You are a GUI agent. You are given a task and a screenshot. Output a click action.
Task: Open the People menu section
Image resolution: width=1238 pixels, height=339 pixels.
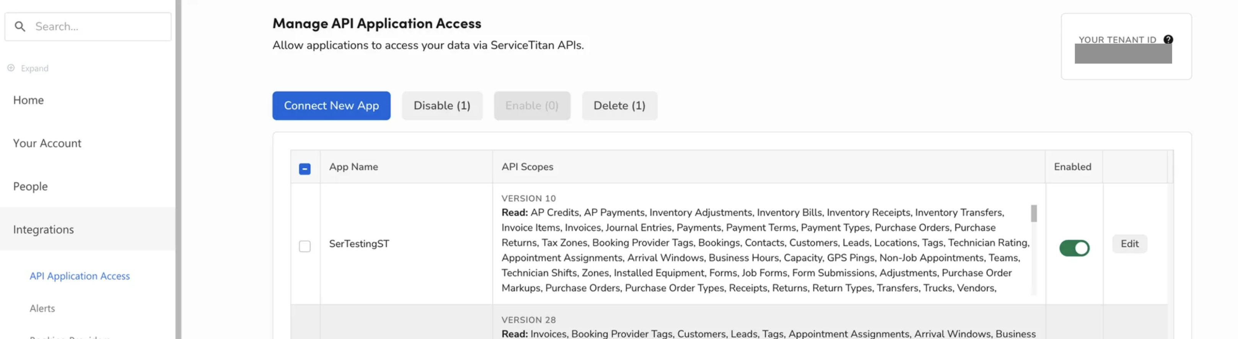(30, 186)
